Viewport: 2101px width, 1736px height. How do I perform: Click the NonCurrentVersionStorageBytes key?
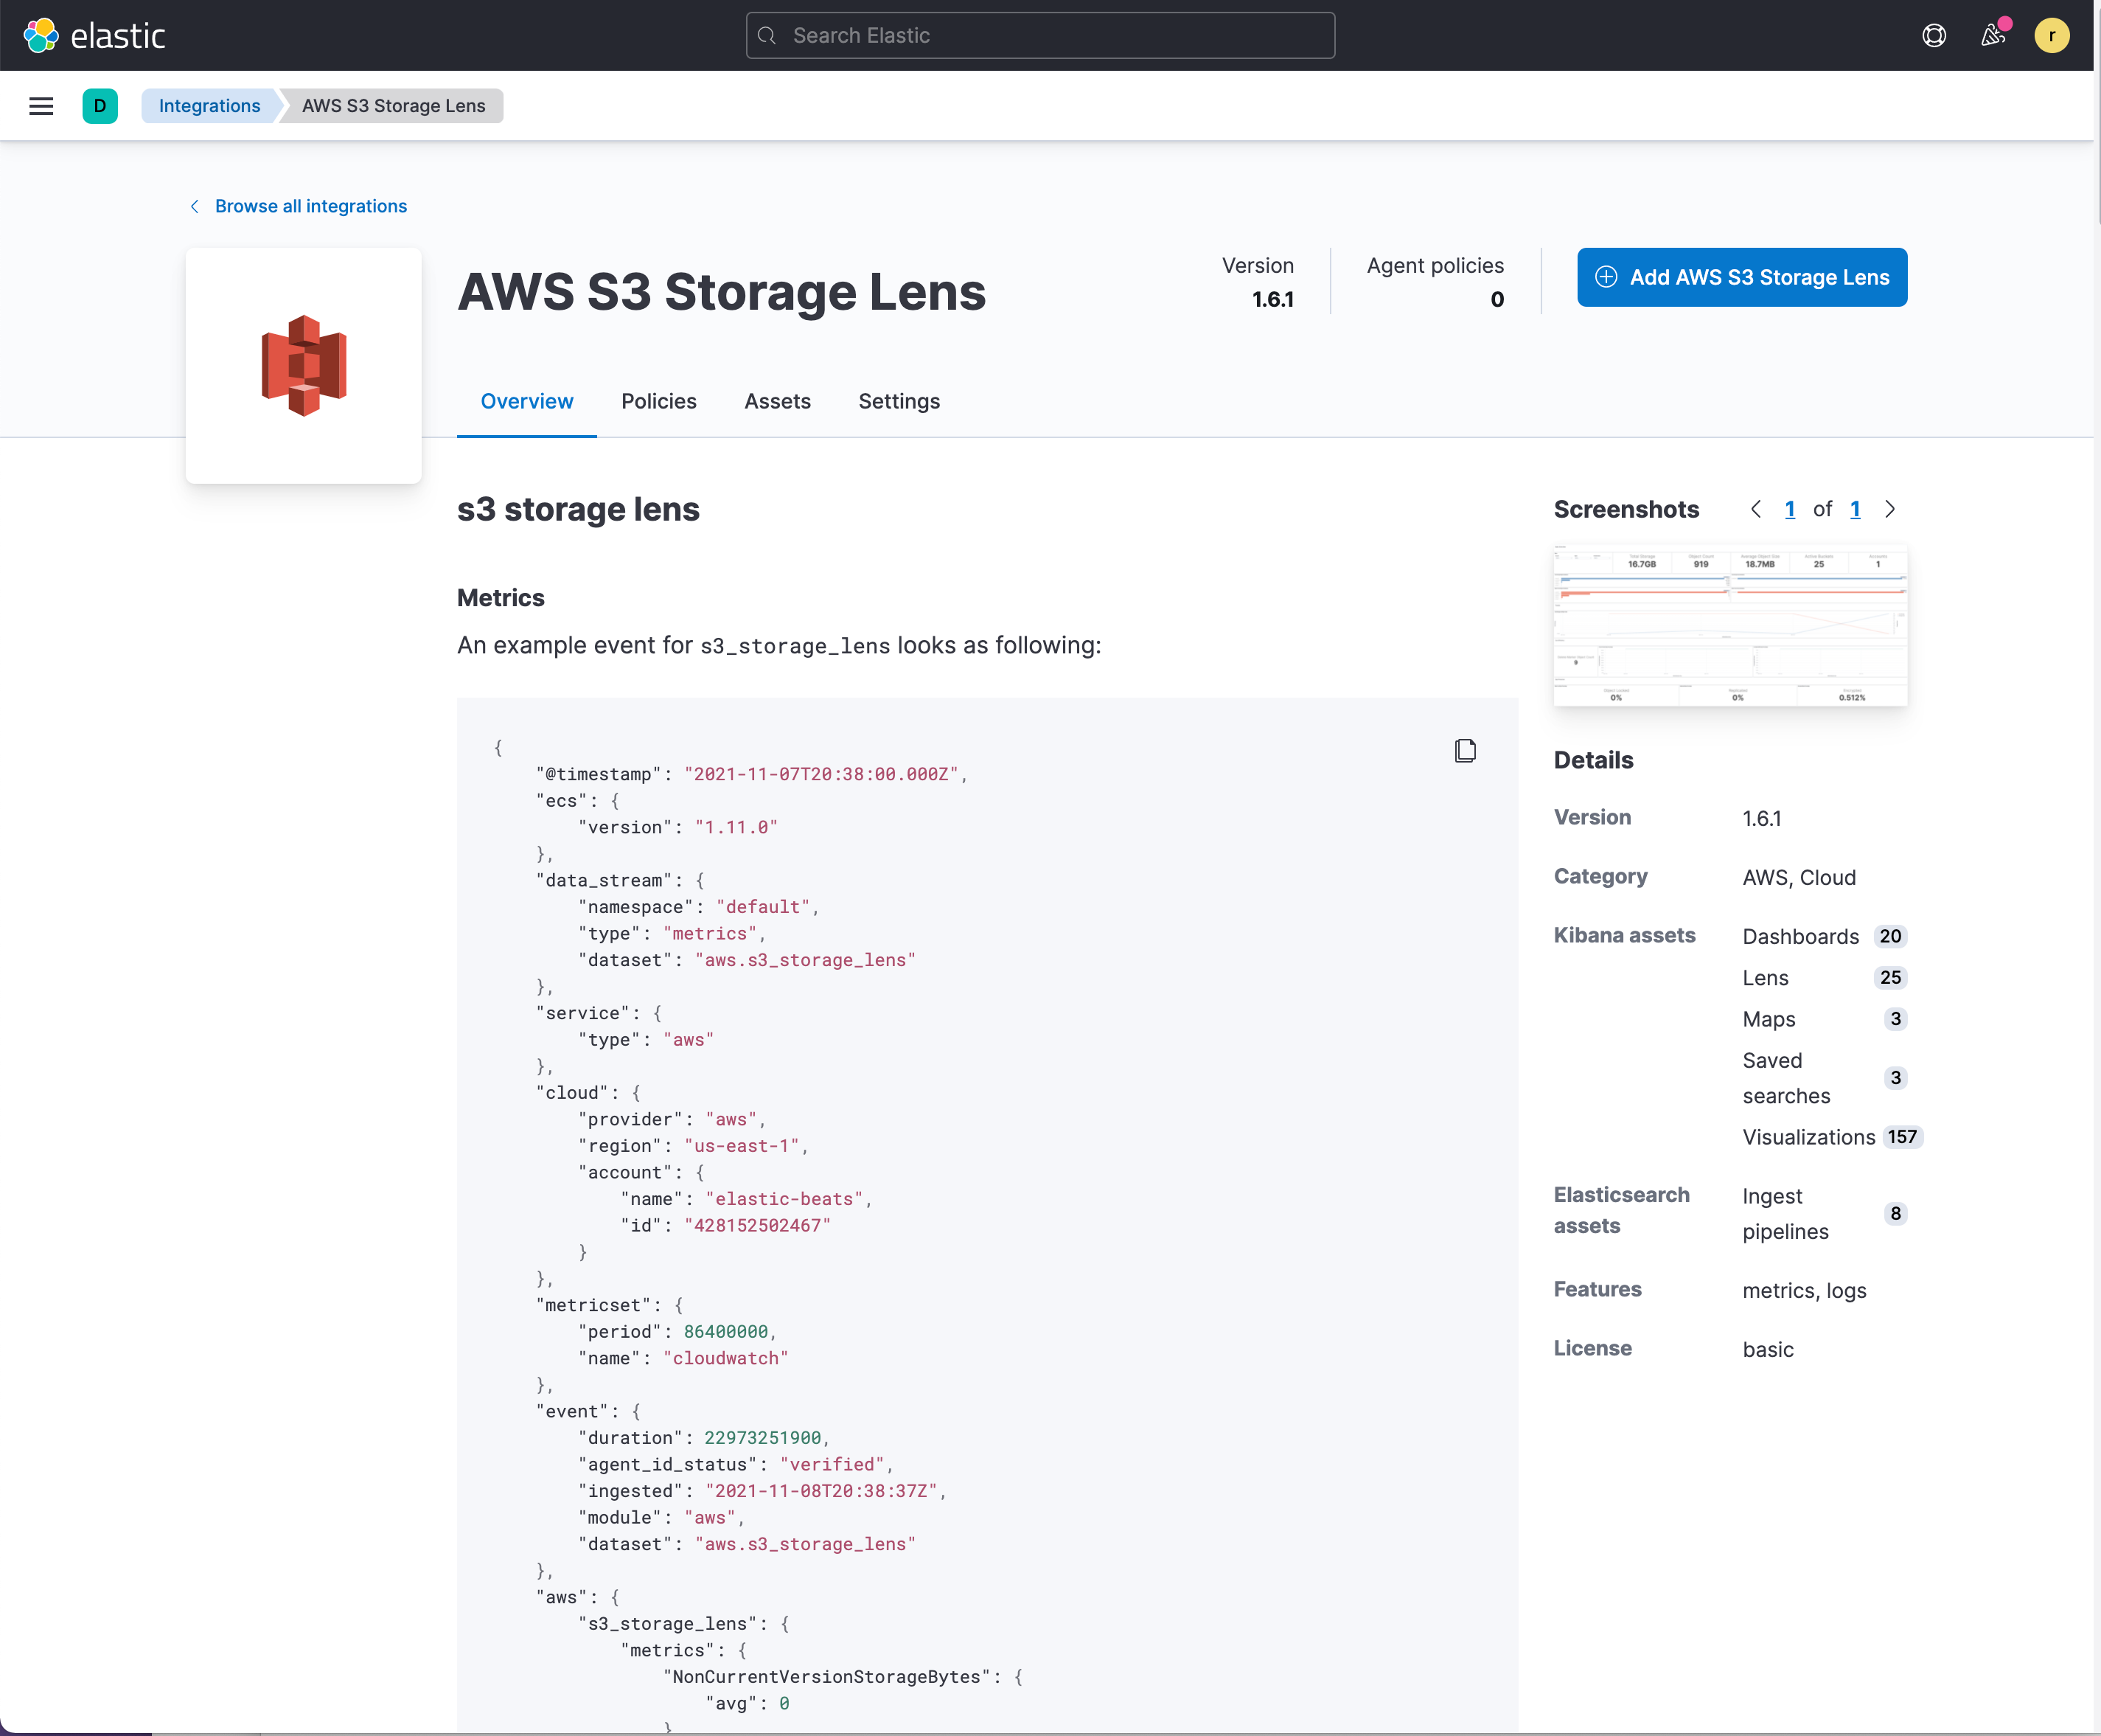[x=832, y=1676]
